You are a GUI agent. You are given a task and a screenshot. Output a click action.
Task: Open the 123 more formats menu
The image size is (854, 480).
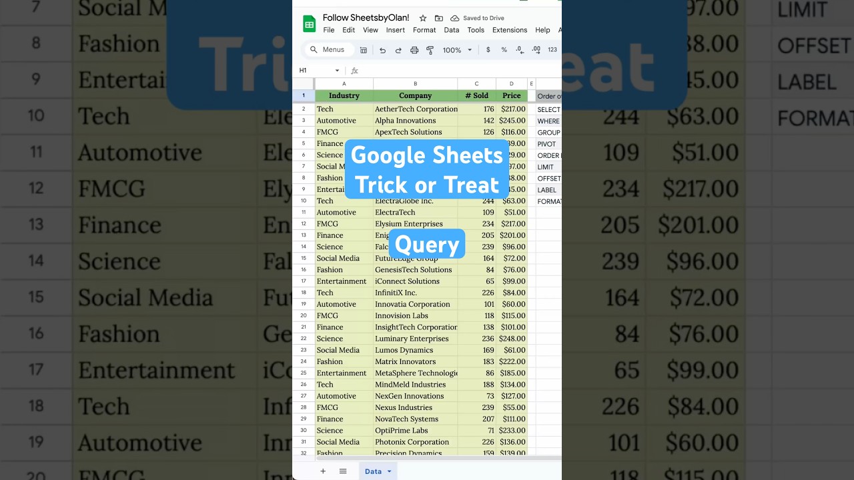pyautogui.click(x=552, y=50)
